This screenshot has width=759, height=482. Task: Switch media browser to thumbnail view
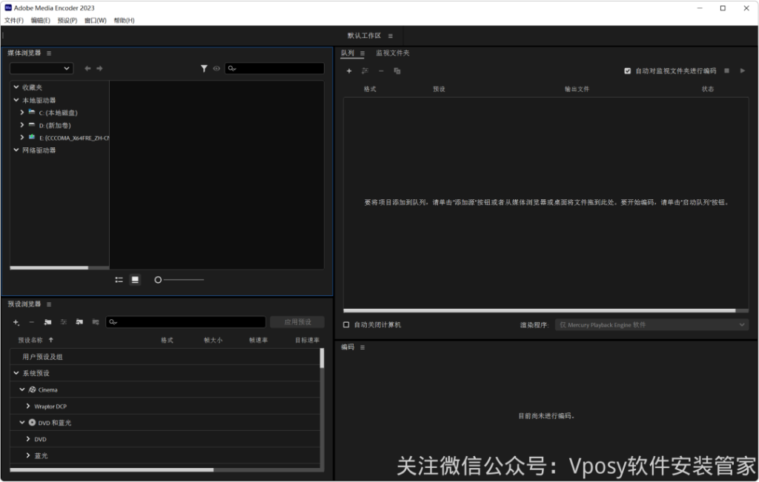coord(135,280)
